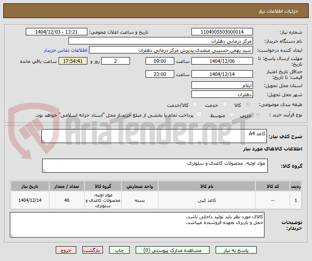
Task: Click the خروج exit button
Action: click(66, 250)
